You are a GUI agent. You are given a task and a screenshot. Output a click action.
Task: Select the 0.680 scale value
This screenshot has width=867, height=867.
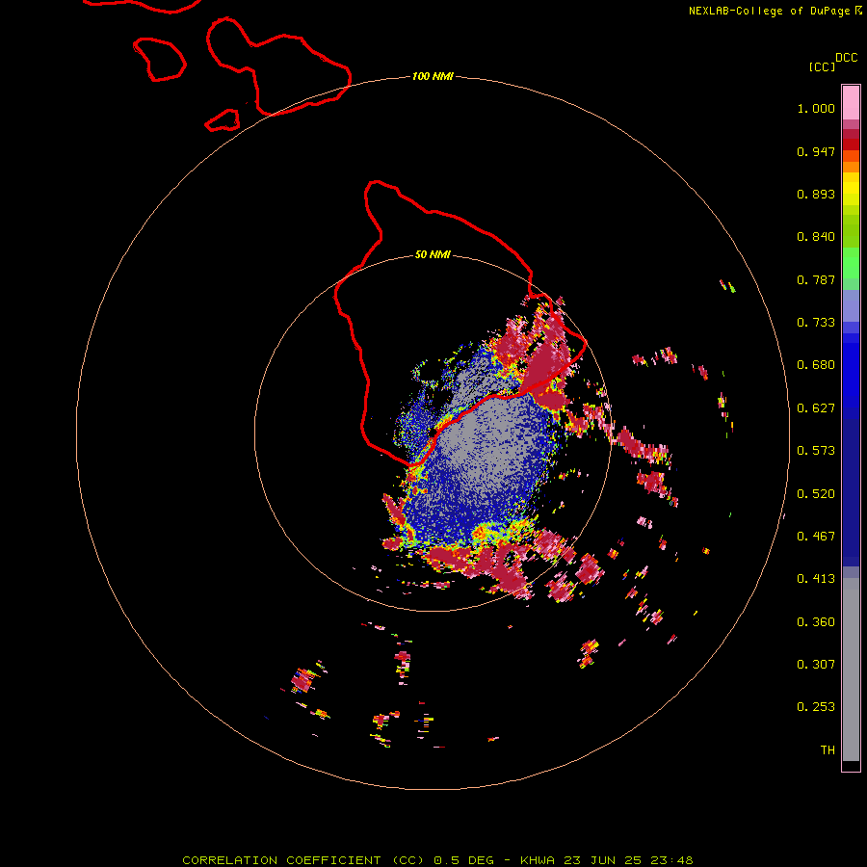[x=816, y=365]
